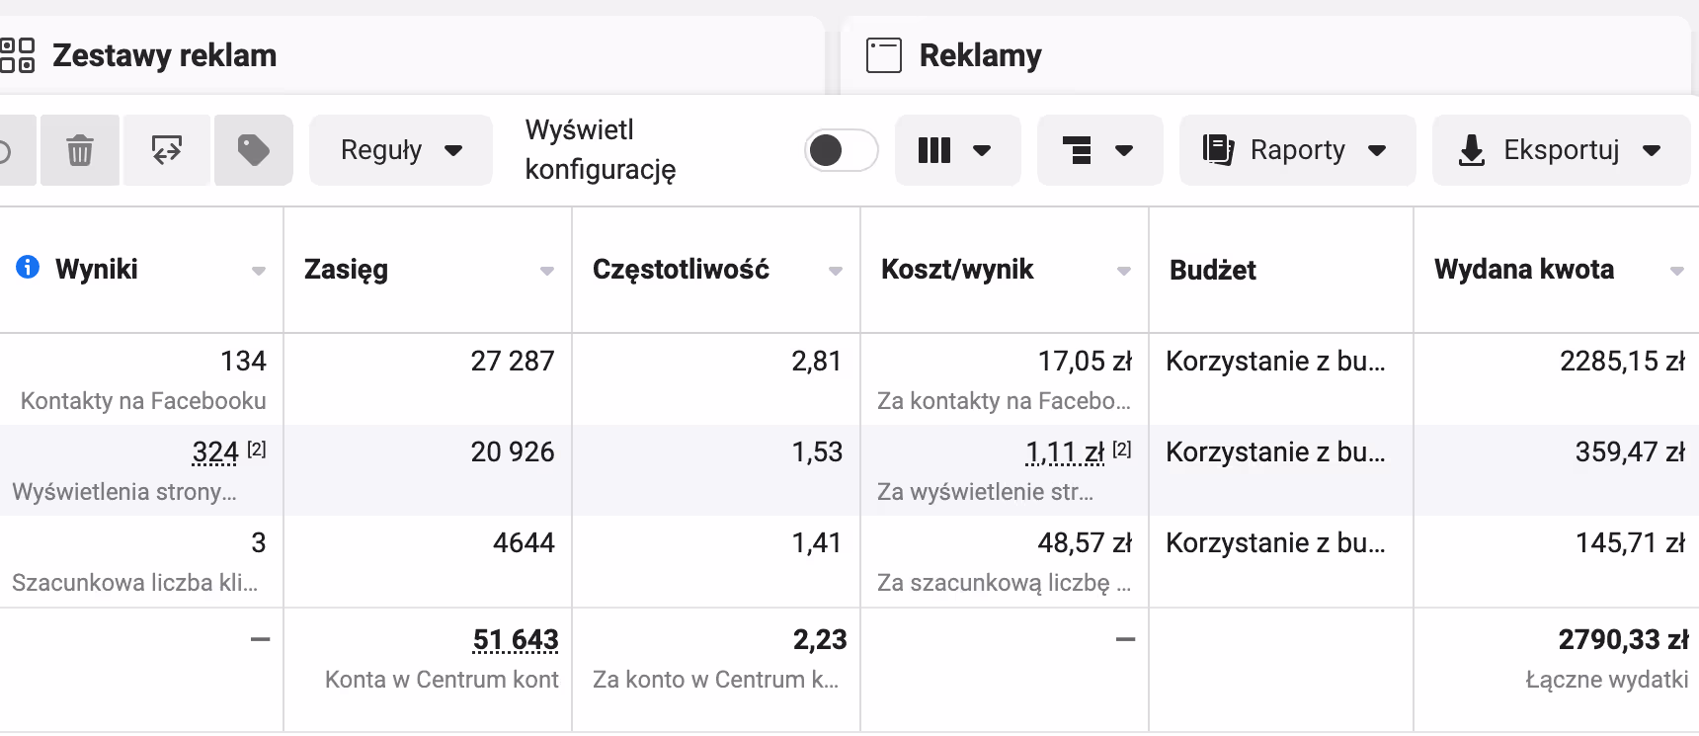
Task: Expand the Raporty dropdown arrow
Action: coord(1377,151)
